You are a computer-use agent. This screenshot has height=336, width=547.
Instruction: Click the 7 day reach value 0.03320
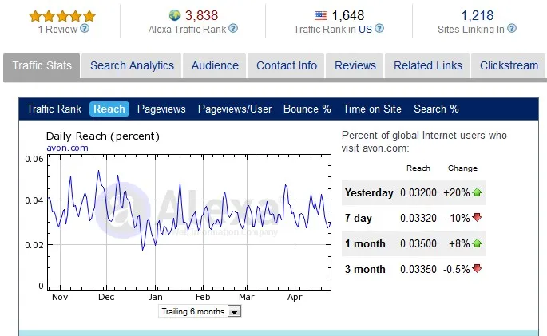tap(418, 218)
